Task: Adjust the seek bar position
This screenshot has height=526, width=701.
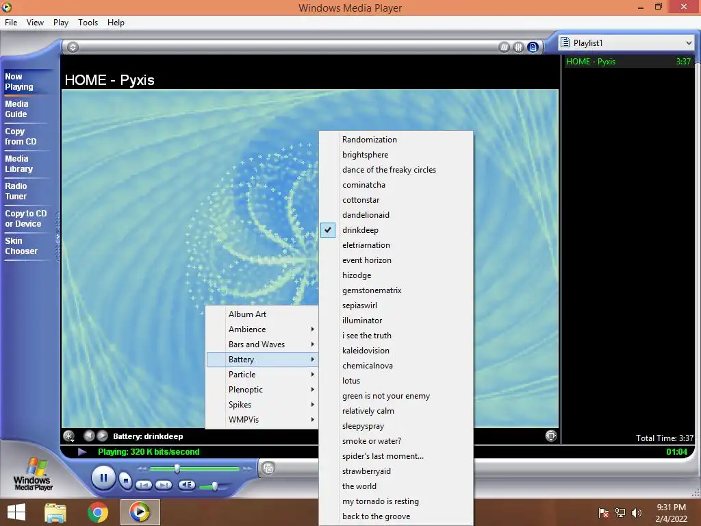Action: [x=177, y=468]
